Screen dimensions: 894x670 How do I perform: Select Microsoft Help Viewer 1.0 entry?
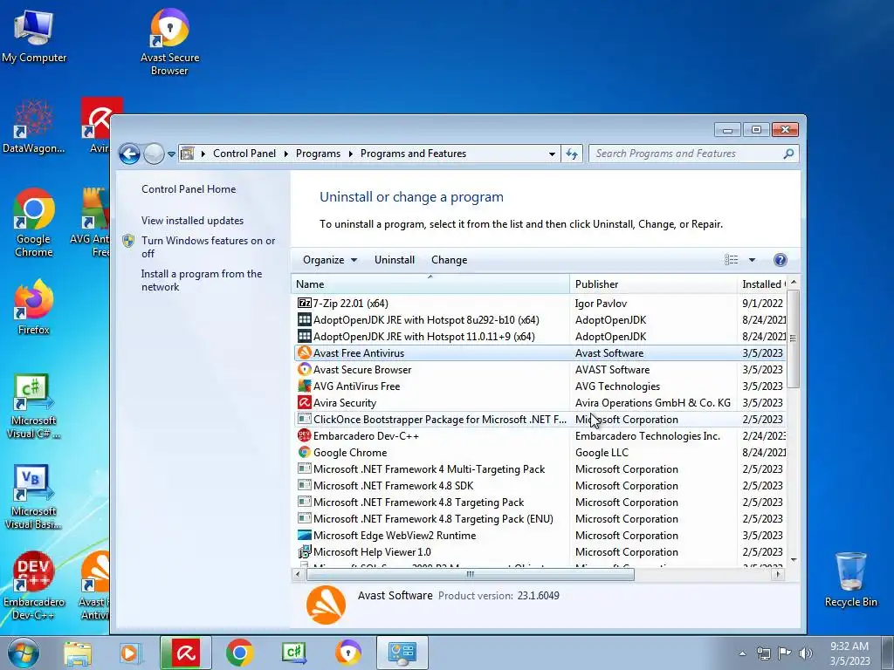click(x=540, y=552)
